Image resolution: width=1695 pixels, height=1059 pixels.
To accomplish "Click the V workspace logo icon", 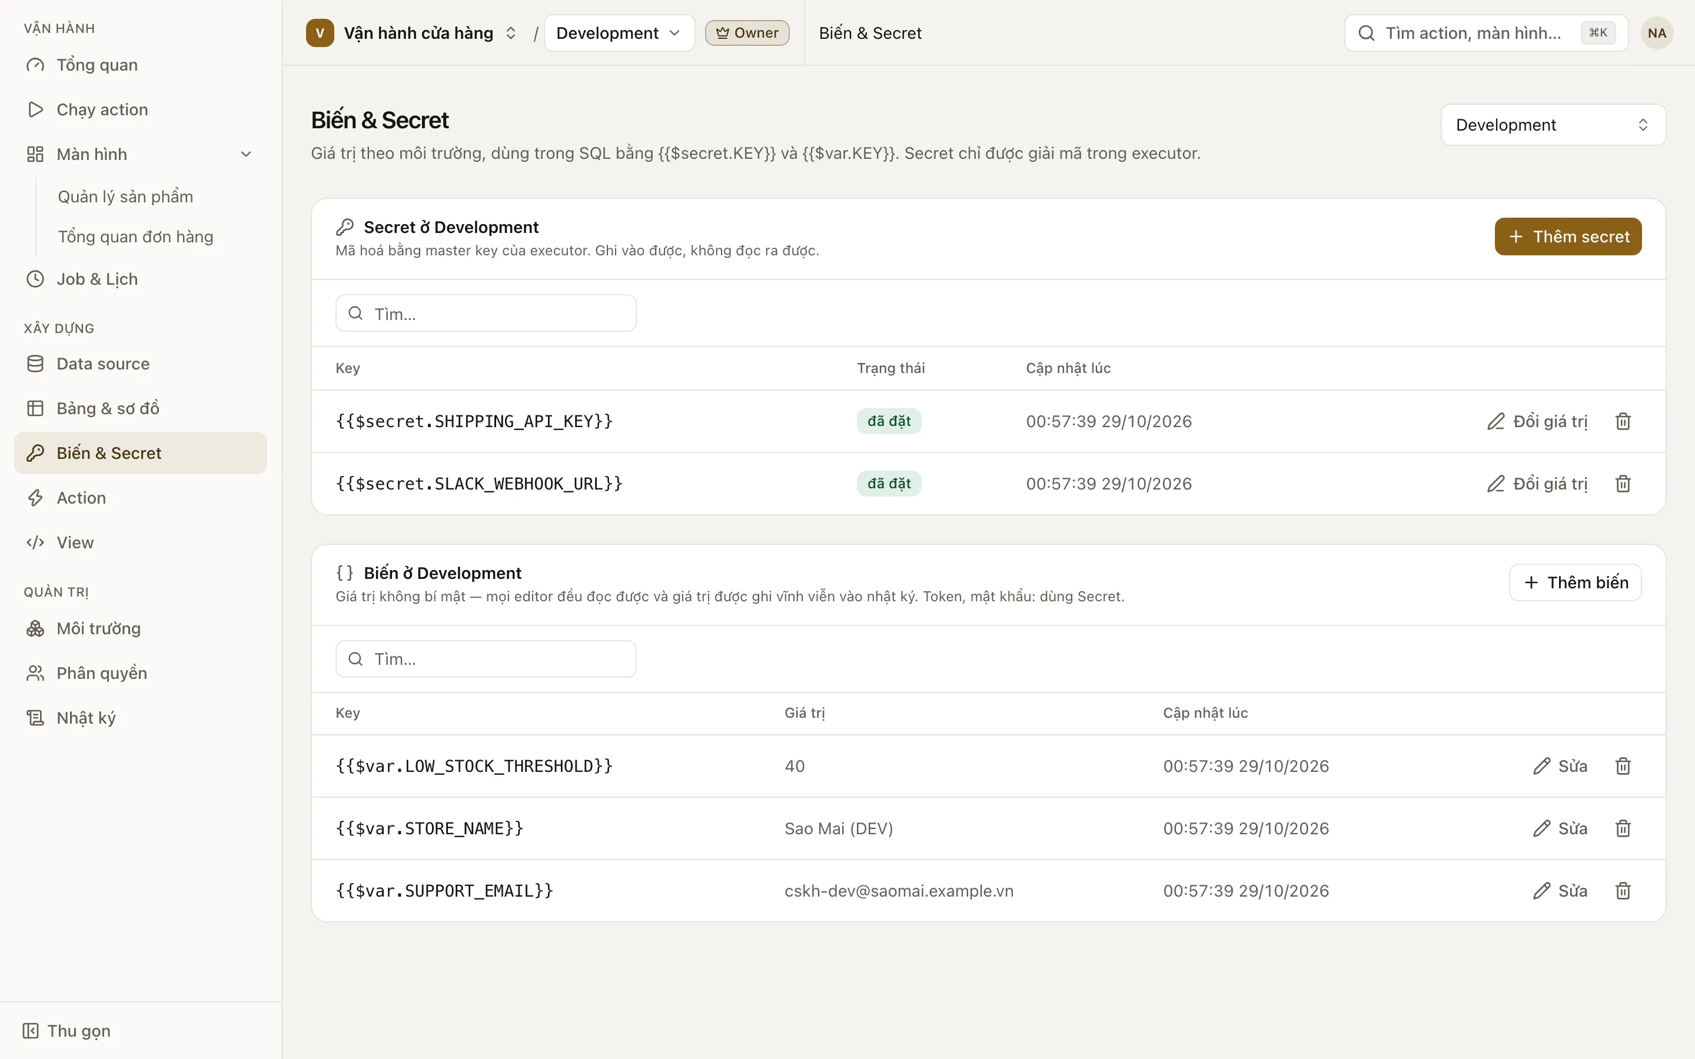I will pyautogui.click(x=320, y=33).
